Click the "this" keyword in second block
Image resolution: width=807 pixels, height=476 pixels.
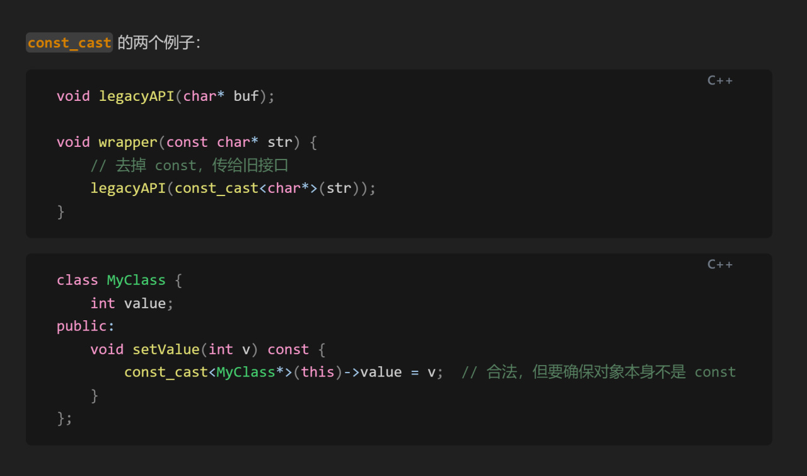coord(318,372)
